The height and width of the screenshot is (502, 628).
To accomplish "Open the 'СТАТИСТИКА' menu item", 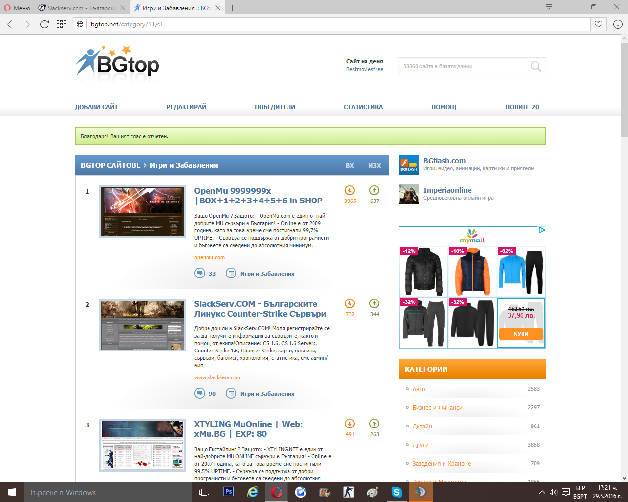I will coord(363,107).
